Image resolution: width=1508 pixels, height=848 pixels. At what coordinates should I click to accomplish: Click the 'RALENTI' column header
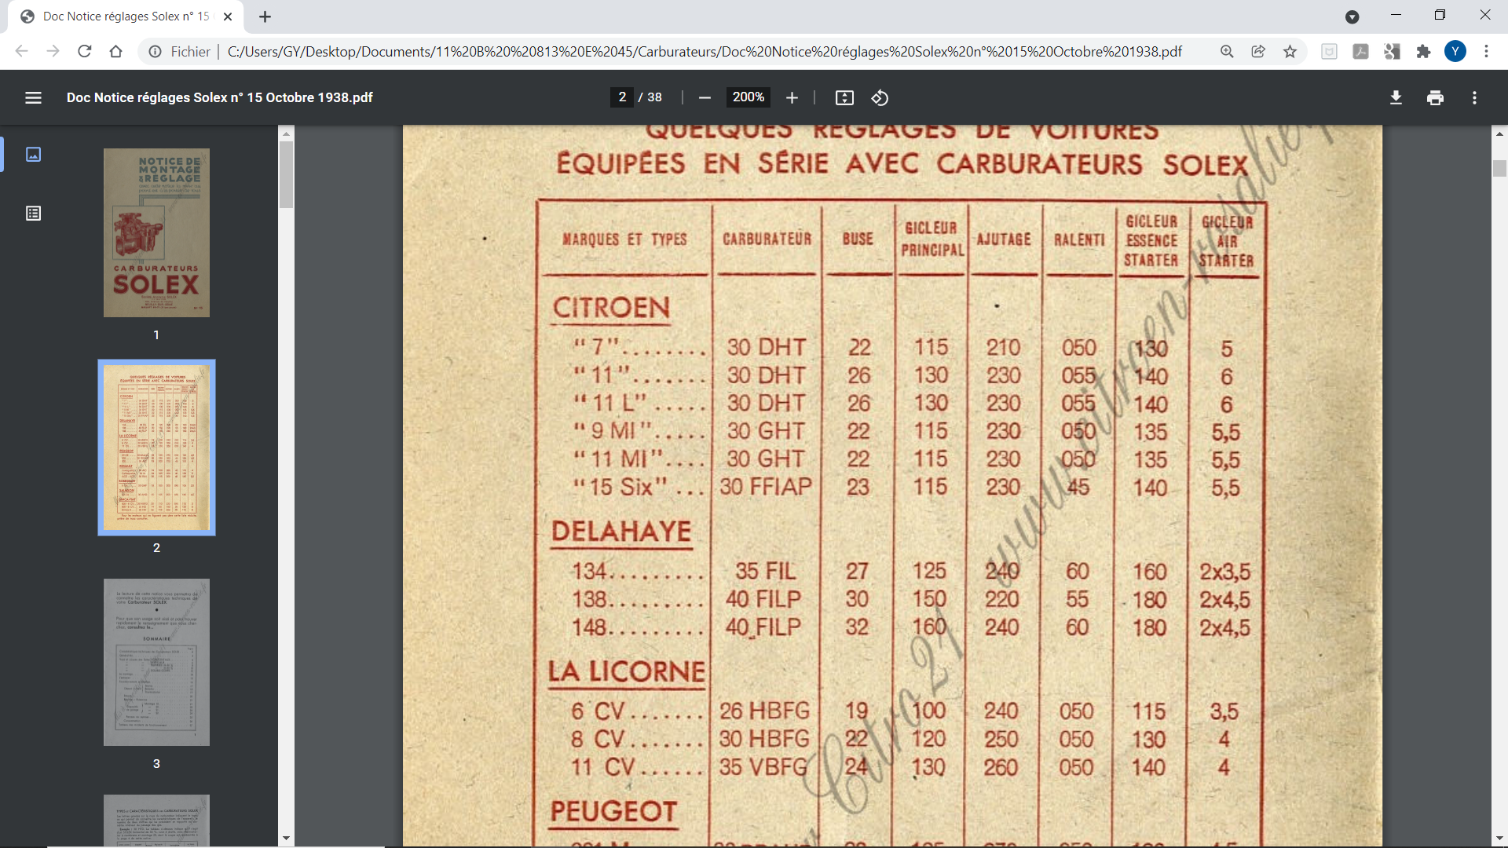1078,239
